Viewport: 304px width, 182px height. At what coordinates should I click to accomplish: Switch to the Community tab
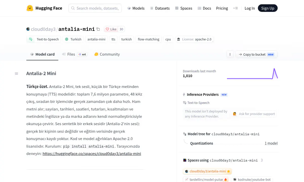(107, 54)
